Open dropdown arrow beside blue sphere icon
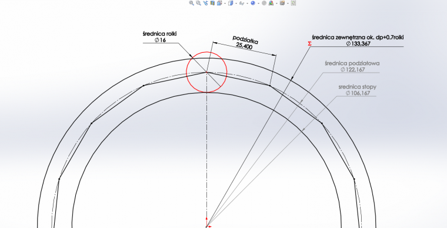 (259, 4)
